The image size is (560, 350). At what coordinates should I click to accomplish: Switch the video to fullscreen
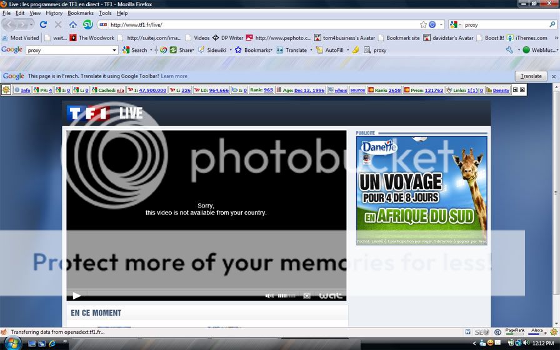[x=306, y=296]
